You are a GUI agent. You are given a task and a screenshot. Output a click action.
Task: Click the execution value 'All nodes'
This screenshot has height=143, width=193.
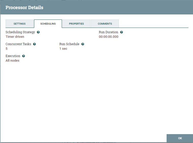tap(12, 61)
